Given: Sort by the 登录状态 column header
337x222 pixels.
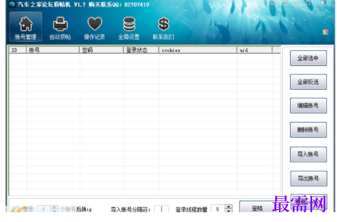Looking at the screenshot, I should tap(141, 50).
